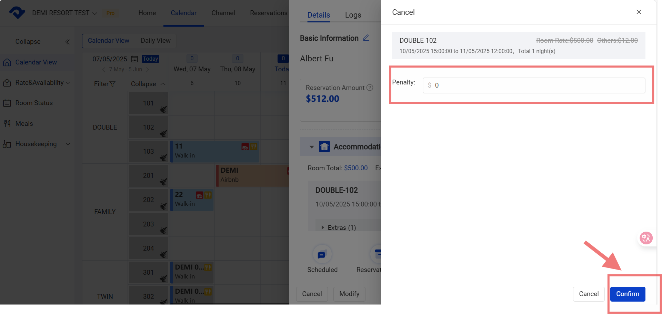Switch to the Logs tab
The image size is (662, 314).
pyautogui.click(x=353, y=15)
